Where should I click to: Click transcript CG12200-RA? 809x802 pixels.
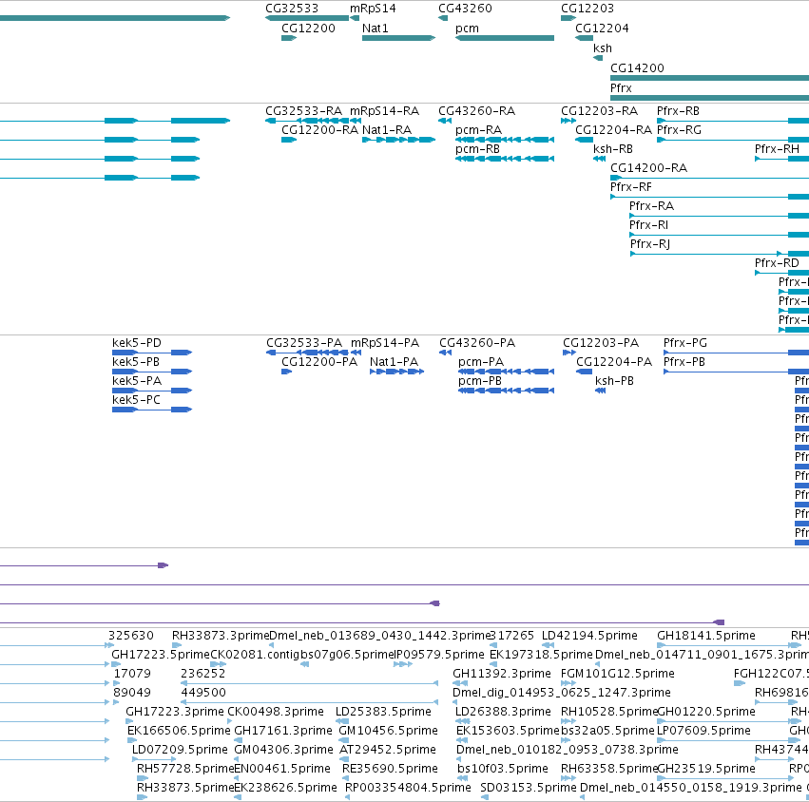coord(319,130)
